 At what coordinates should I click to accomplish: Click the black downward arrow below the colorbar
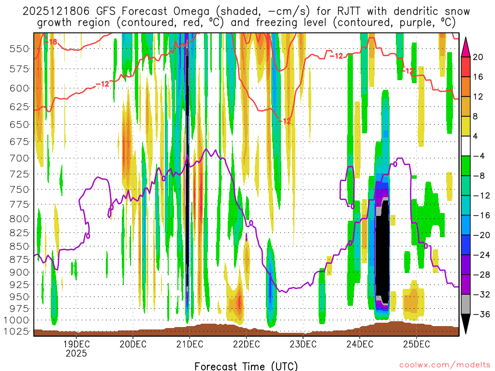(466, 324)
